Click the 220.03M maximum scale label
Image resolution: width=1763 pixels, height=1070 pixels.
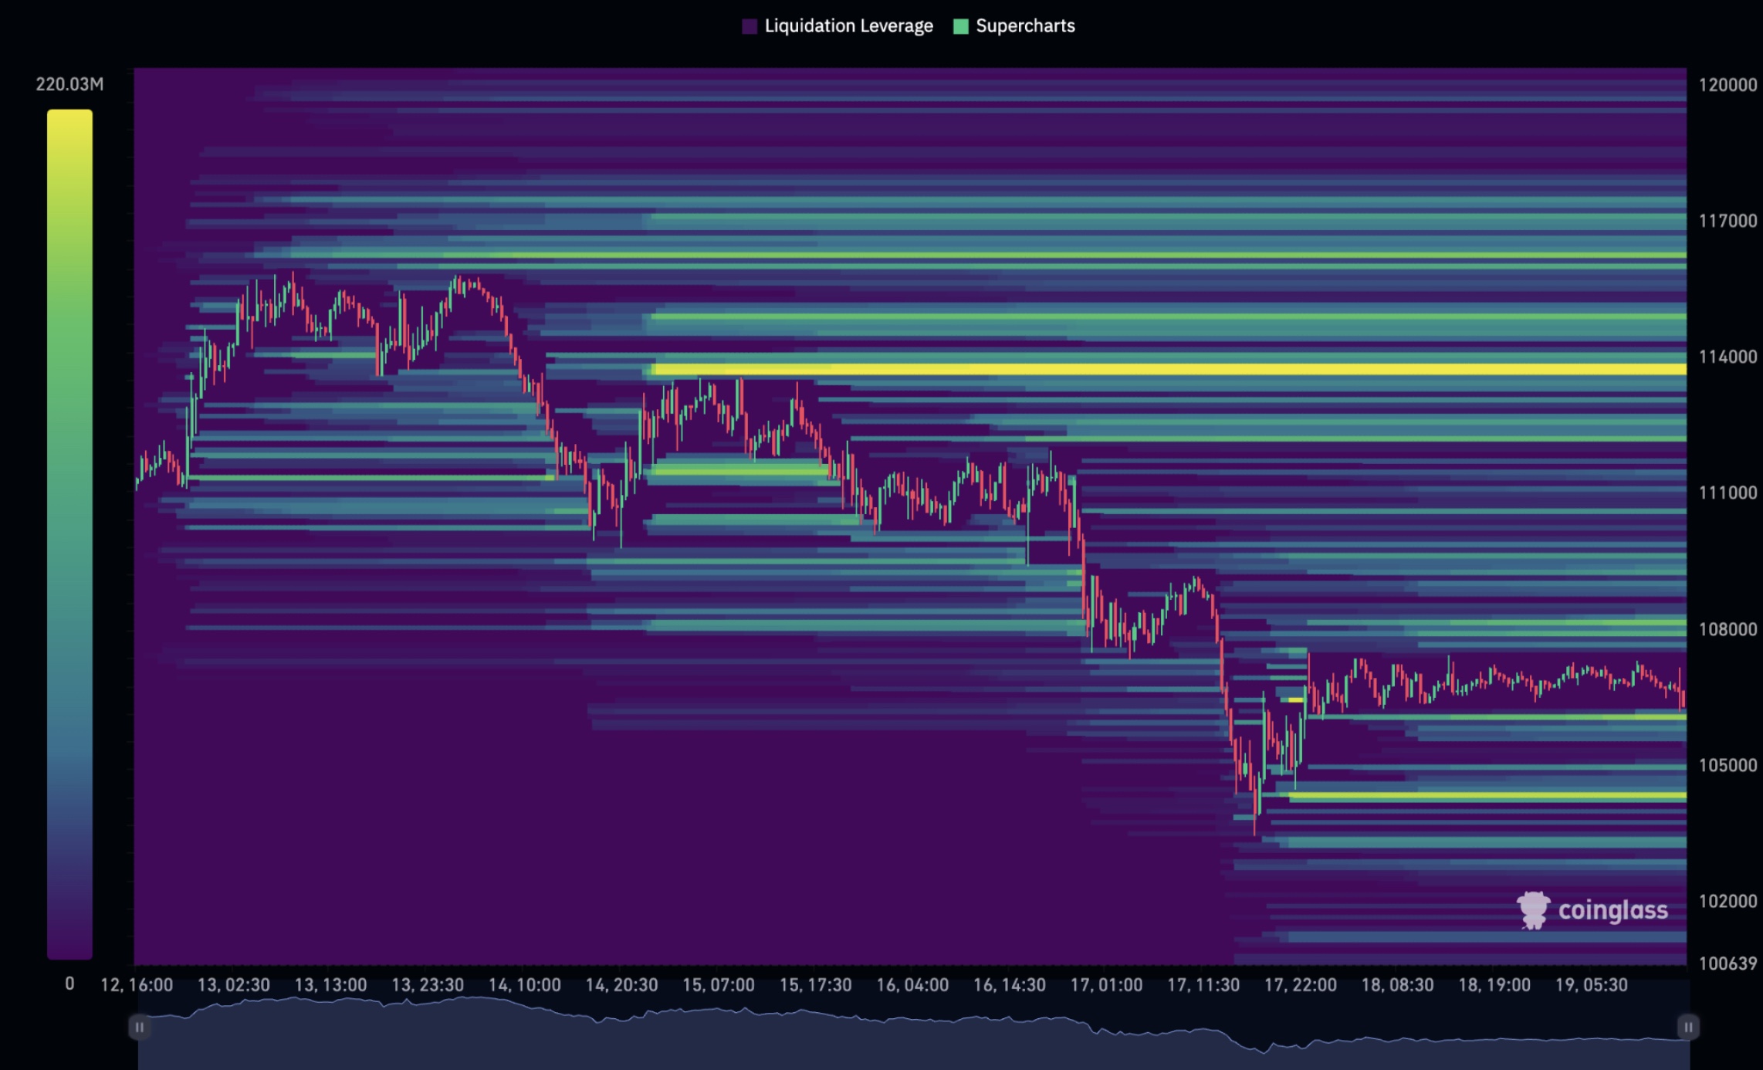69,84
